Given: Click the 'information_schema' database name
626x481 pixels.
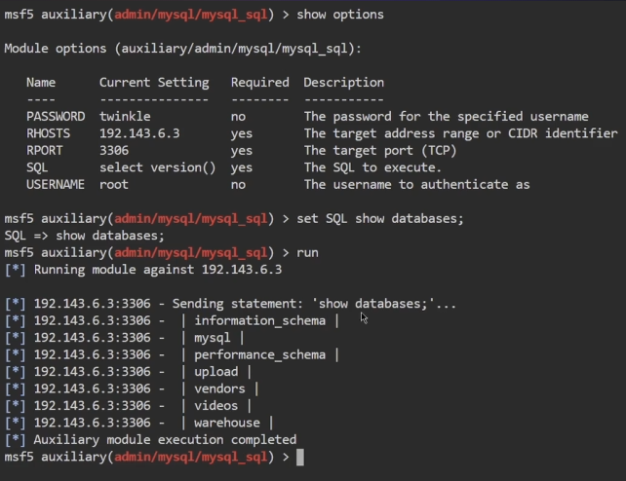Looking at the screenshot, I should [x=259, y=320].
